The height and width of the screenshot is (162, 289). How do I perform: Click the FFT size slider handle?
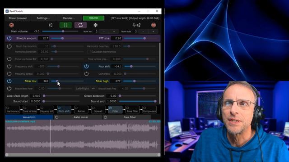[x=144, y=38]
